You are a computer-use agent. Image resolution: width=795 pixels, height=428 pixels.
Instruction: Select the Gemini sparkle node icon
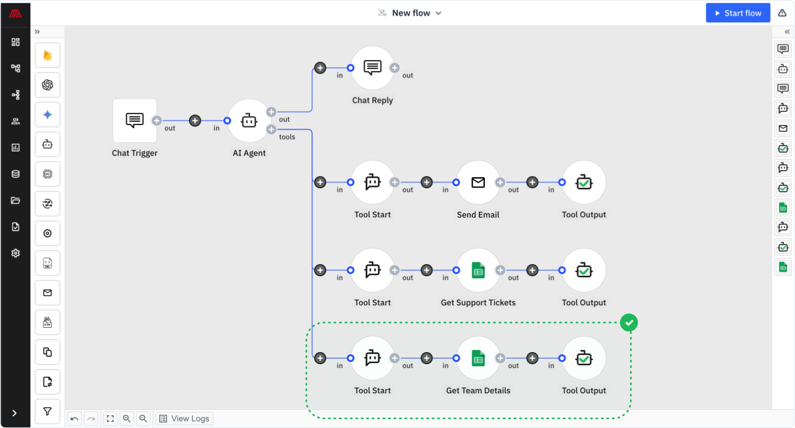47,114
